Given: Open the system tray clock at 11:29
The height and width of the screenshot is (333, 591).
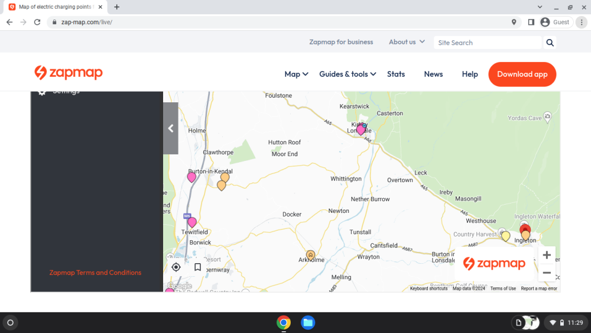Looking at the screenshot, I should pos(575,322).
